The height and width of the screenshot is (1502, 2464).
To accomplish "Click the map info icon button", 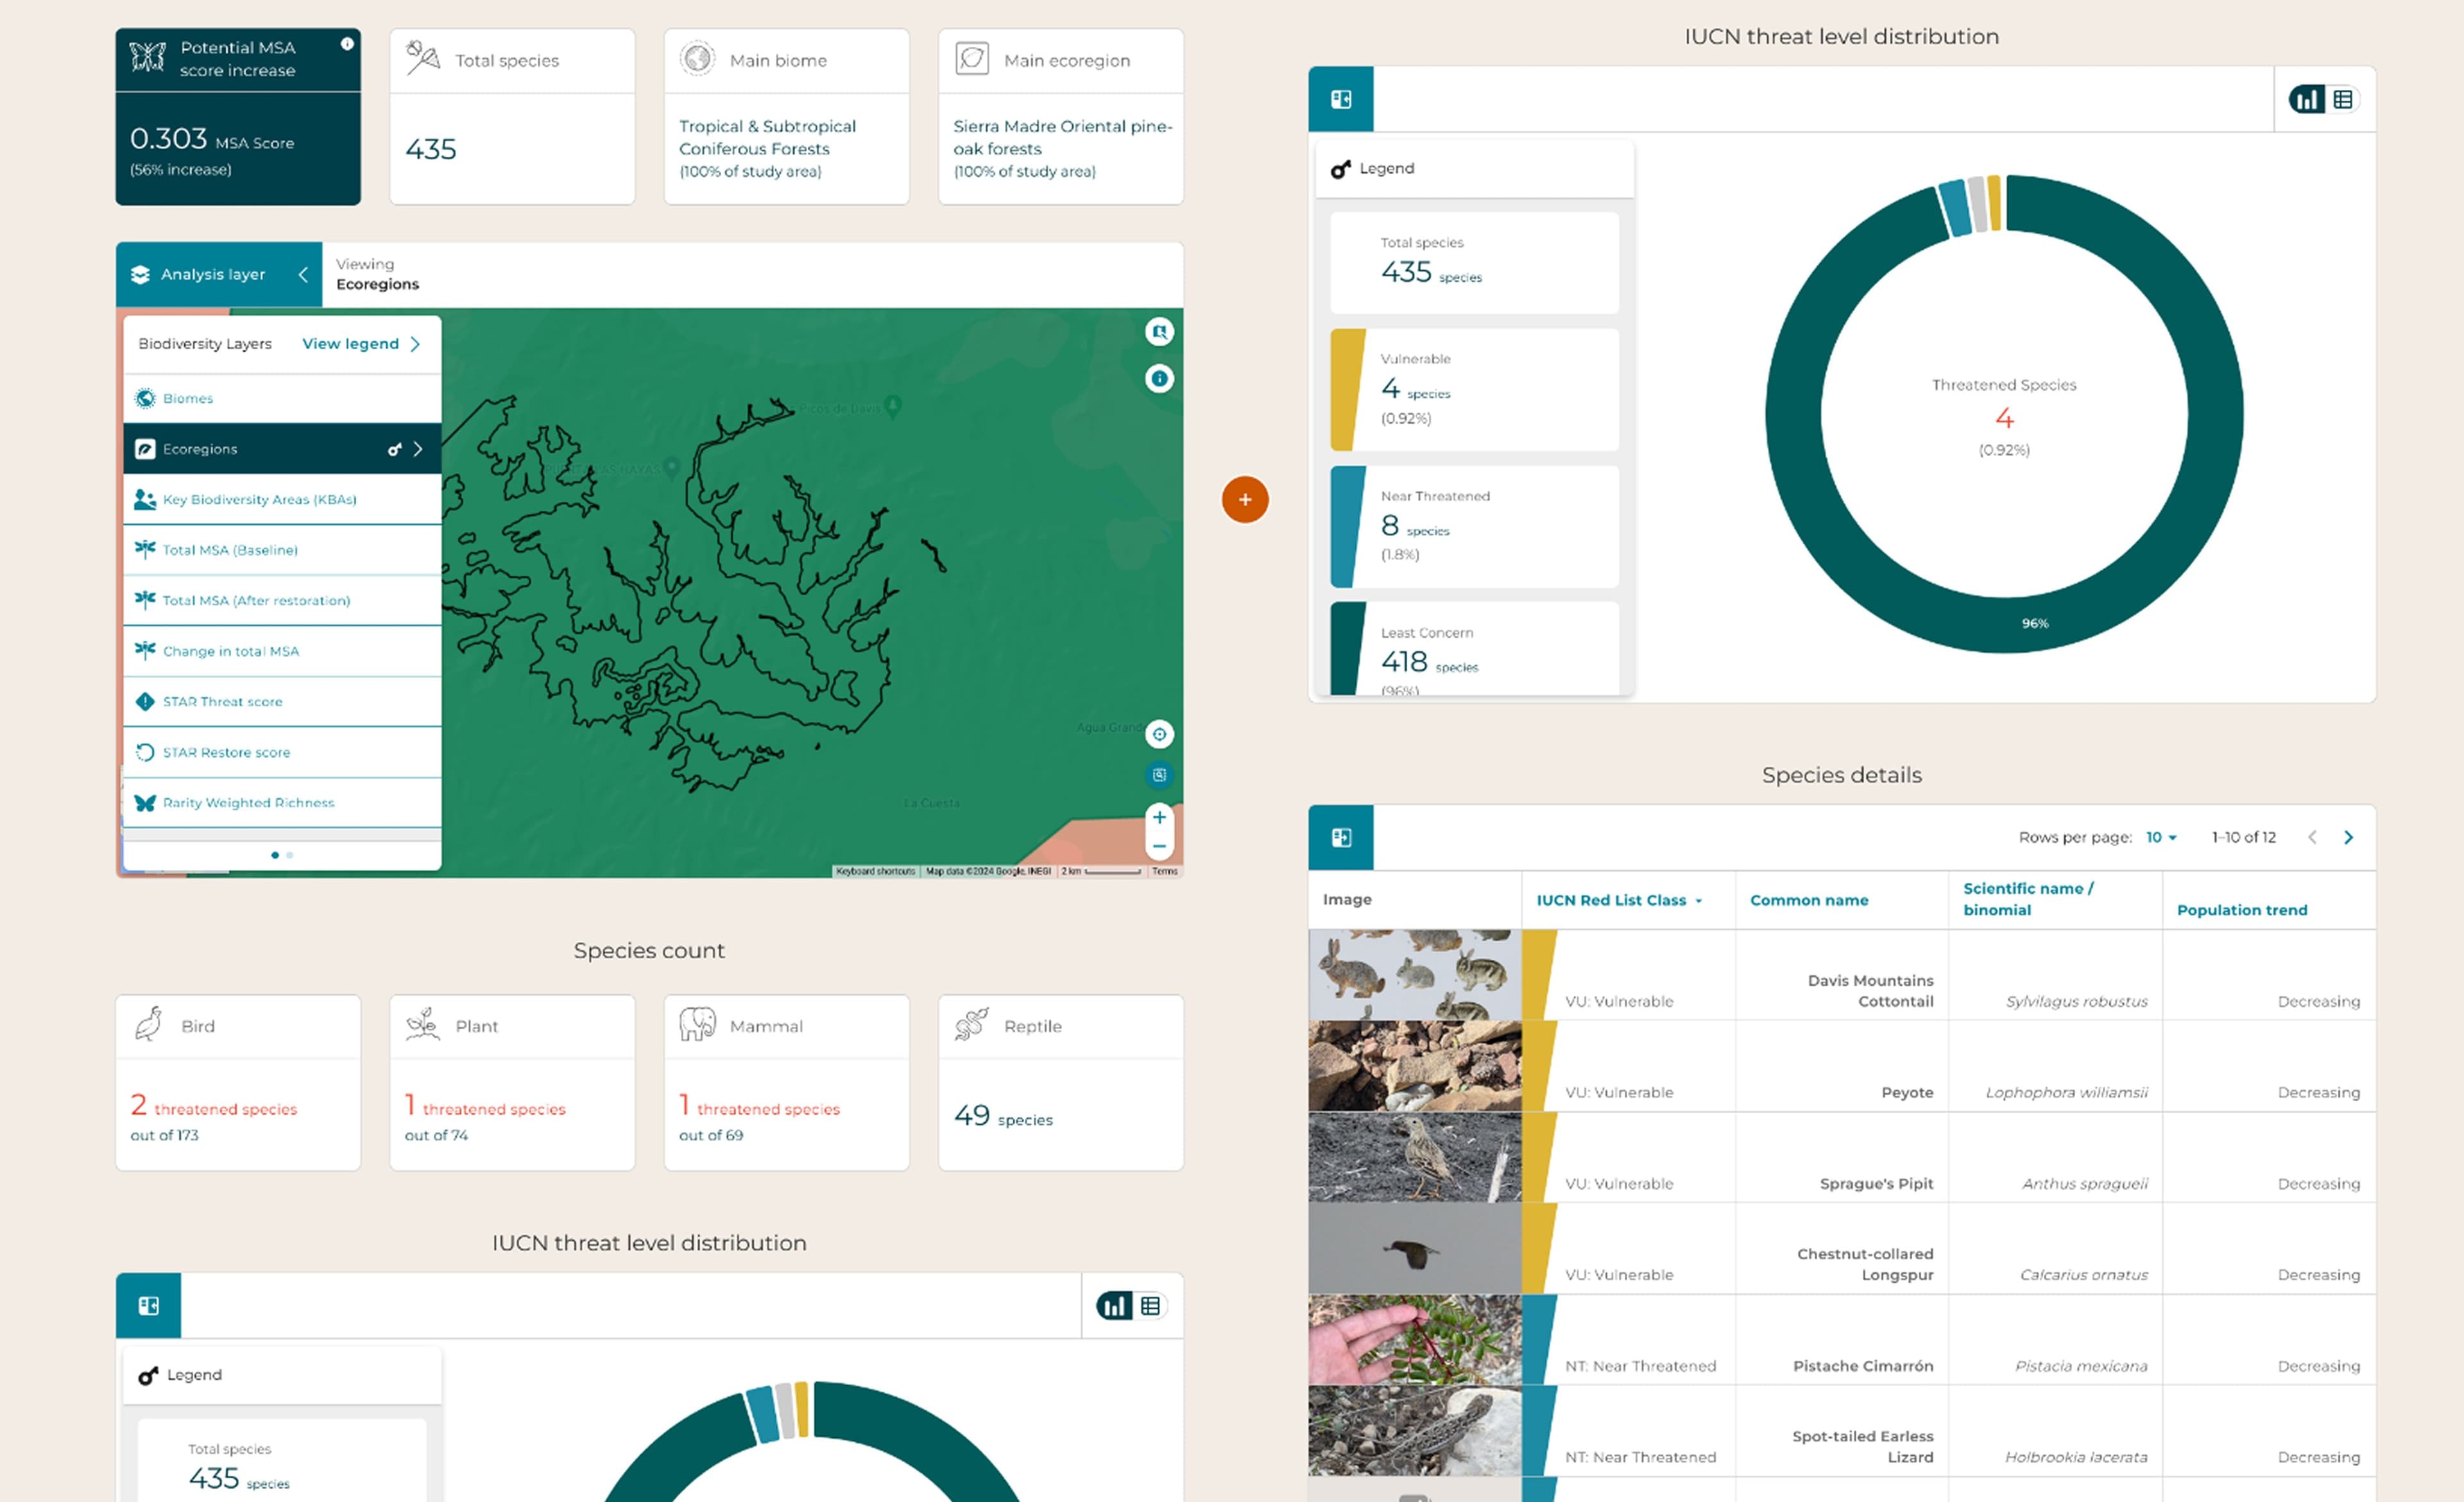I will pyautogui.click(x=1159, y=379).
